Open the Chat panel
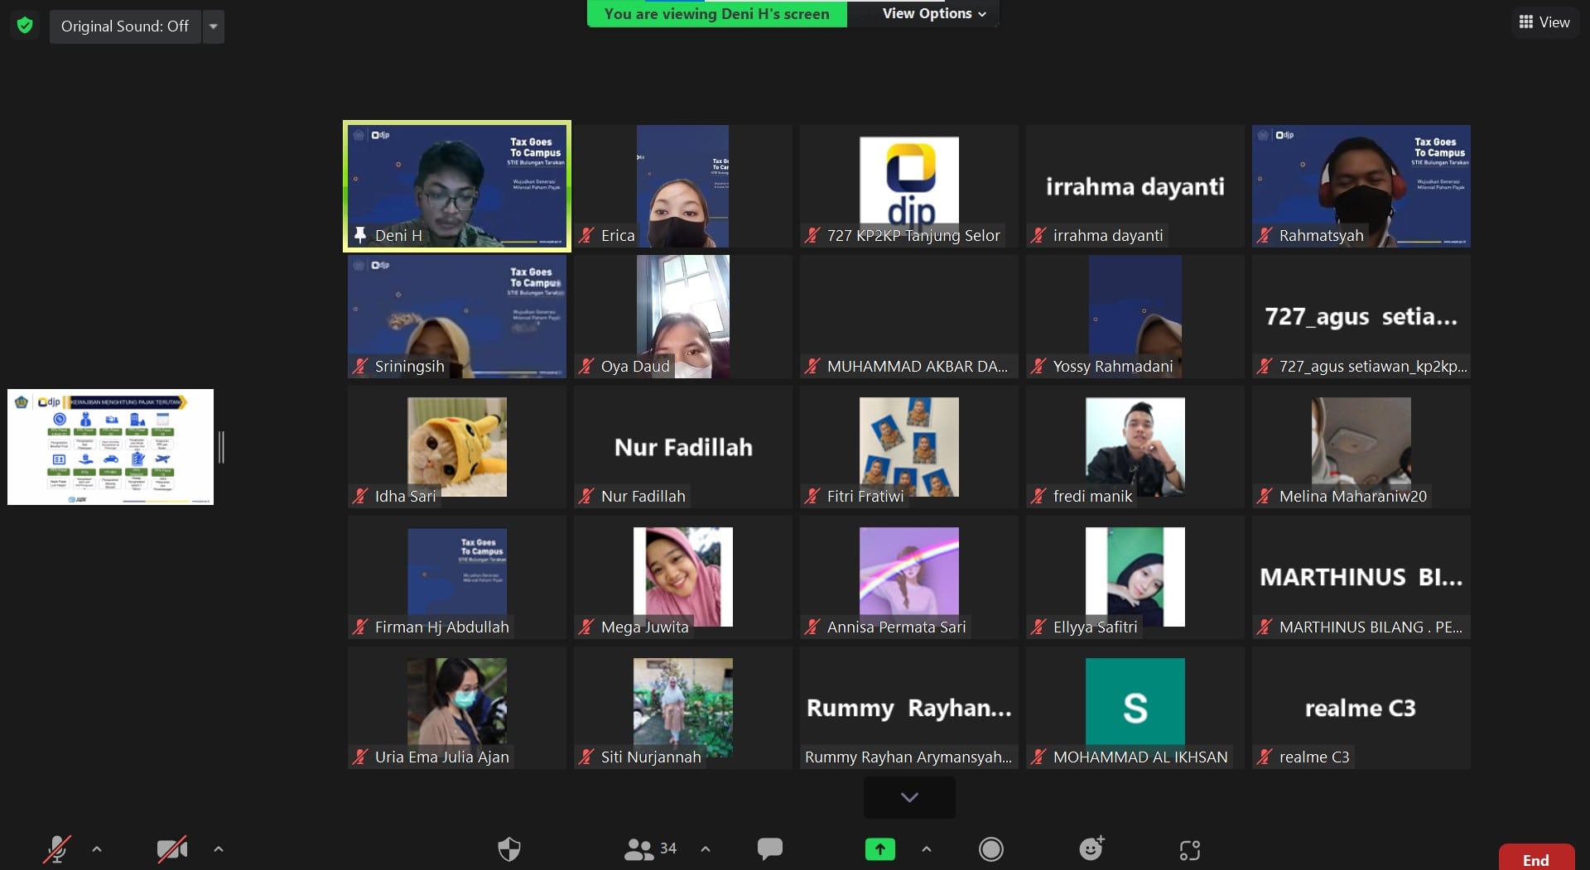Viewport: 1590px width, 870px height. (769, 848)
